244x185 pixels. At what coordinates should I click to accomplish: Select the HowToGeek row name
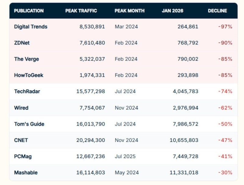29,75
